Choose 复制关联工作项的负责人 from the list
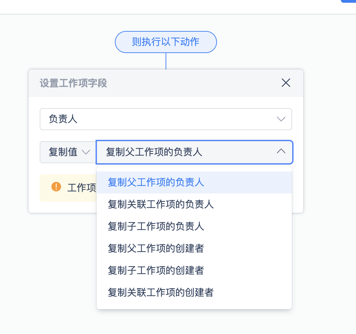 161,204
